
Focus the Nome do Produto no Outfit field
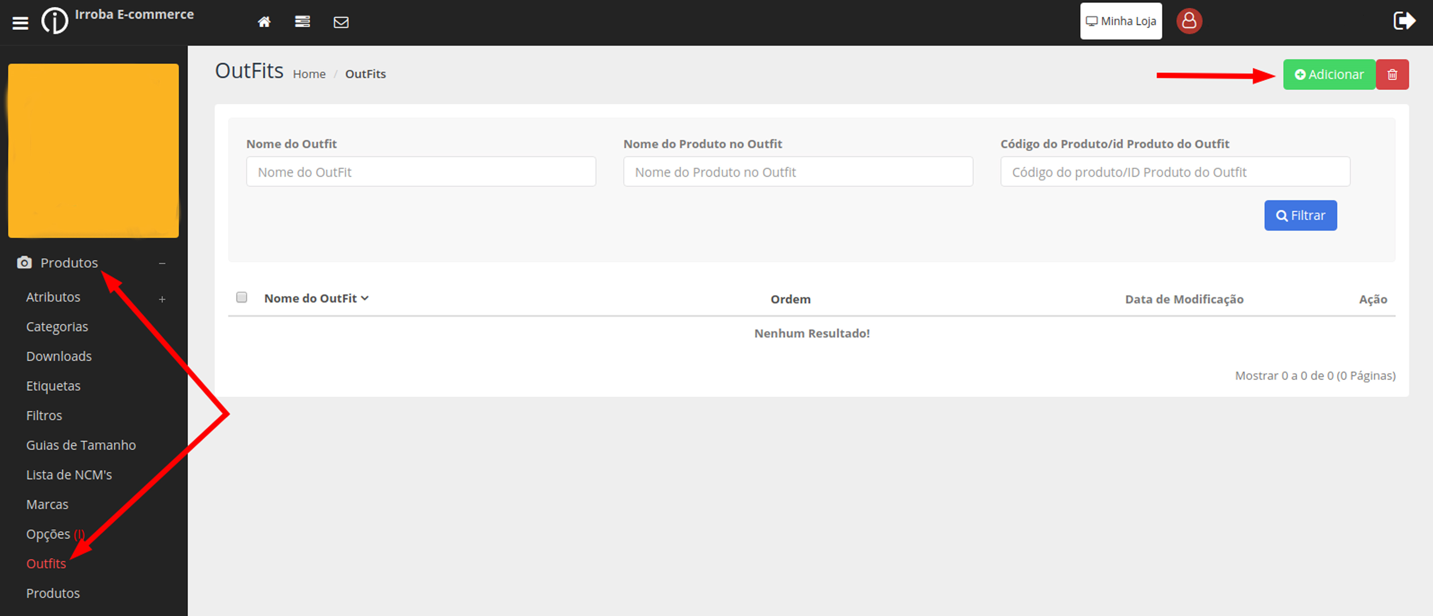click(x=798, y=172)
